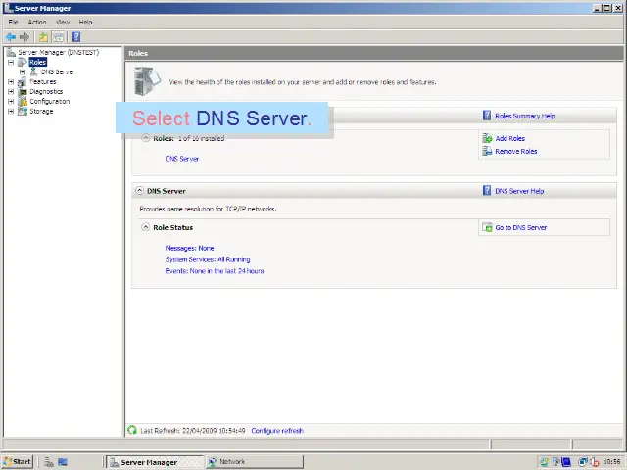Select DNS Server in the left tree
The height and width of the screenshot is (470, 627).
pos(58,71)
